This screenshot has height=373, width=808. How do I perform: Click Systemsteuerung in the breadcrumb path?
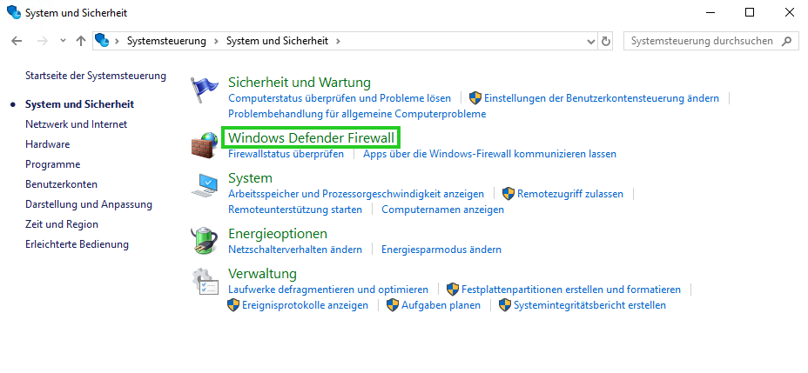166,41
